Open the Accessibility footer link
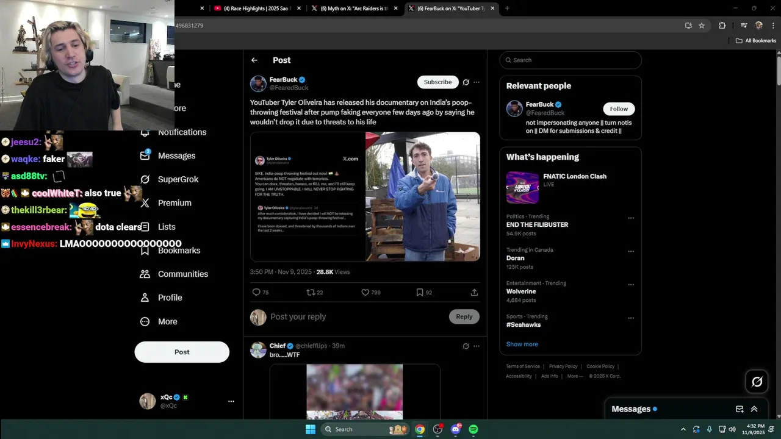The image size is (781, 439). coord(519,376)
